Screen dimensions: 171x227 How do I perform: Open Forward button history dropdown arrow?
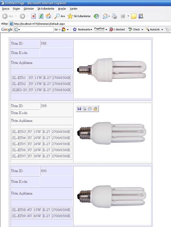click(28, 16)
